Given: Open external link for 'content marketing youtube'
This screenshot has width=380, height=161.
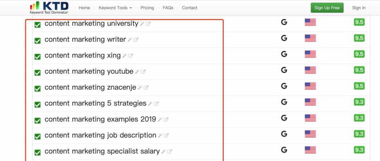Looking at the screenshot, I should pyautogui.click(x=143, y=72).
